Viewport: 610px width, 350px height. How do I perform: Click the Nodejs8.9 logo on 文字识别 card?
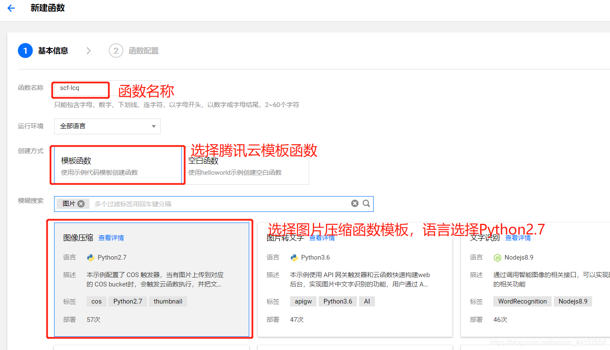coord(498,257)
